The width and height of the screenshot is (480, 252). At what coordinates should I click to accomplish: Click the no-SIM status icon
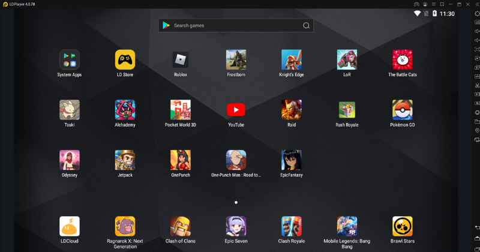click(x=426, y=13)
